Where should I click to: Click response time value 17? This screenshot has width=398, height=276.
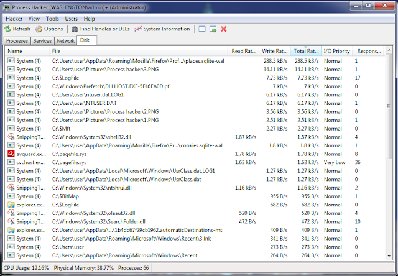pyautogui.click(x=358, y=78)
